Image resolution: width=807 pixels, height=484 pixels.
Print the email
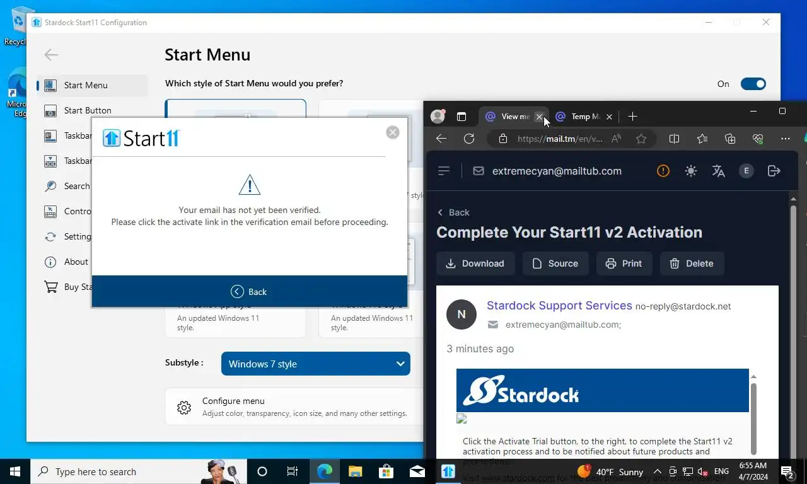coord(624,263)
